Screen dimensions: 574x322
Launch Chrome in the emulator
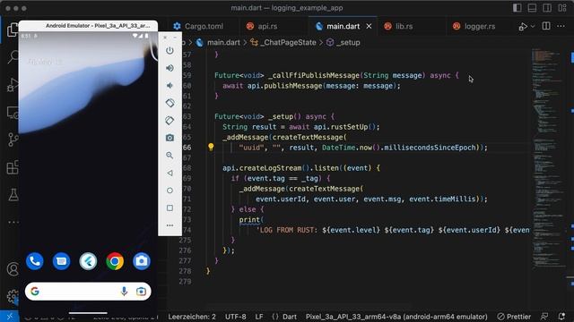115,261
